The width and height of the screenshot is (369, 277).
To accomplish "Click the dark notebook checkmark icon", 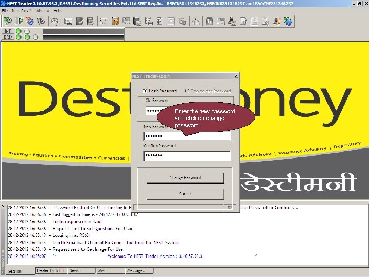I will [79, 22].
